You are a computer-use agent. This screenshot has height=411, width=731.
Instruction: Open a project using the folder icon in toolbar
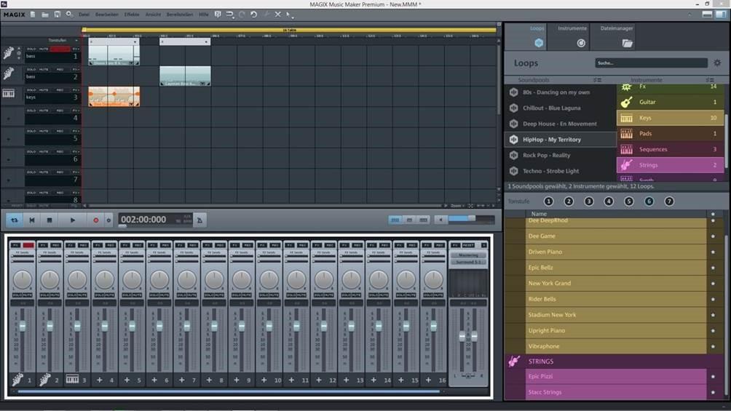tap(44, 15)
